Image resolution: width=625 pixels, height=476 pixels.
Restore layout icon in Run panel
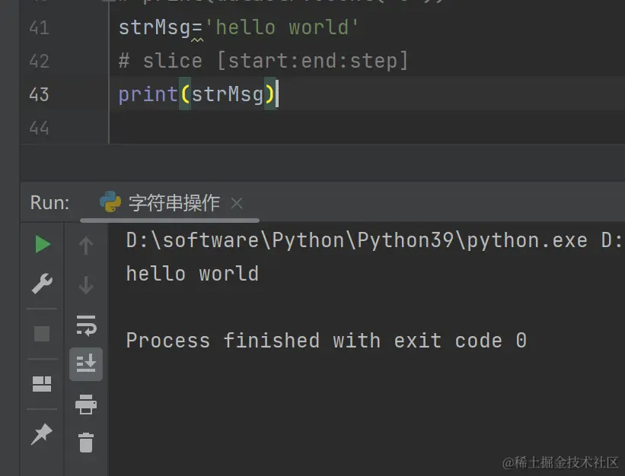coord(42,384)
